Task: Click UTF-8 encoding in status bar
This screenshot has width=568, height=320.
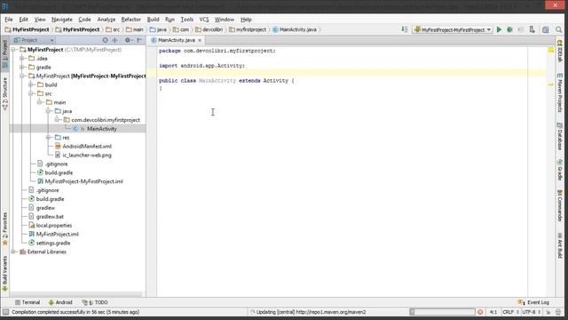Action: pos(531,312)
